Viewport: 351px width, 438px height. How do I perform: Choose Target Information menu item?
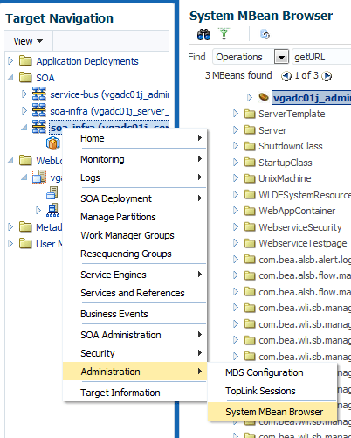(x=134, y=393)
